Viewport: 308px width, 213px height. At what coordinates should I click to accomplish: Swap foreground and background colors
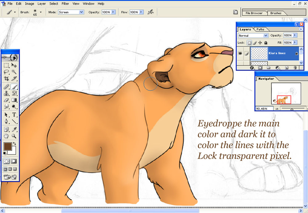click(x=14, y=144)
